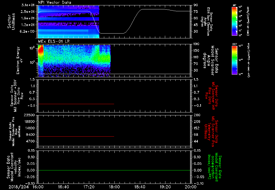Image resolution: width=275 pixels, height=190 pixels.
Task: Click the 45 degree elevation tick label
Action: click(x=196, y=25)
